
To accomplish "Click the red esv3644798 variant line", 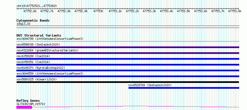I will pyautogui.click(x=128, y=41).
